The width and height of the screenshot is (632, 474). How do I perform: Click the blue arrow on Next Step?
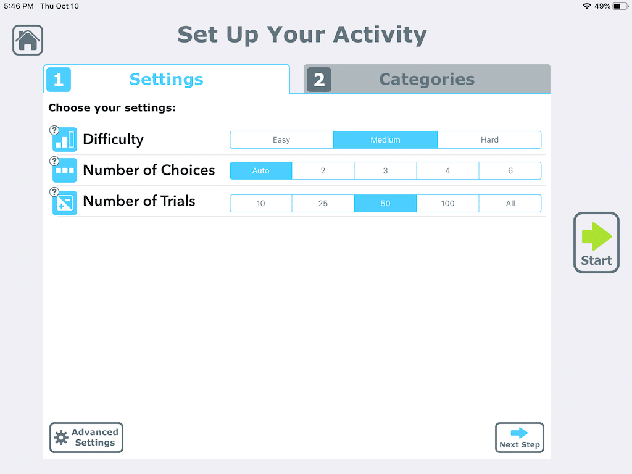coord(519,432)
